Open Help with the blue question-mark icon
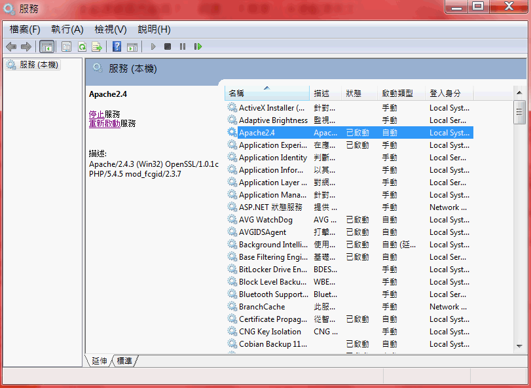Viewport: 531px width, 388px height. [x=117, y=46]
